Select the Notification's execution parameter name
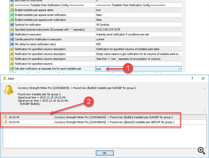The image size is (209, 158). coord(28,34)
